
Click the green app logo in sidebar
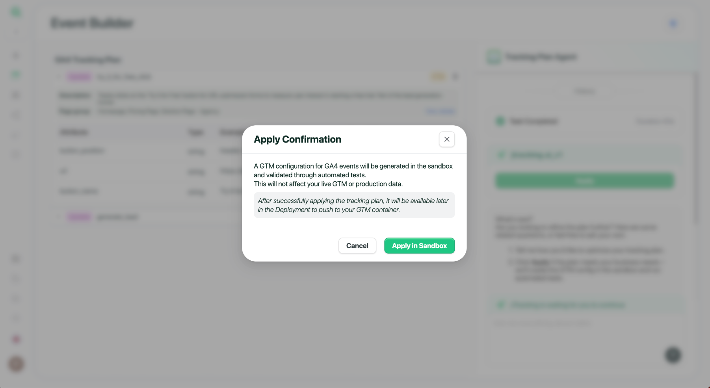click(16, 12)
